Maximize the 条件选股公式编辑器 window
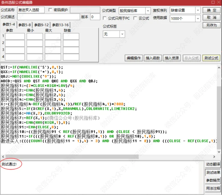This screenshot has height=195, width=222. pyautogui.click(x=213, y=2)
